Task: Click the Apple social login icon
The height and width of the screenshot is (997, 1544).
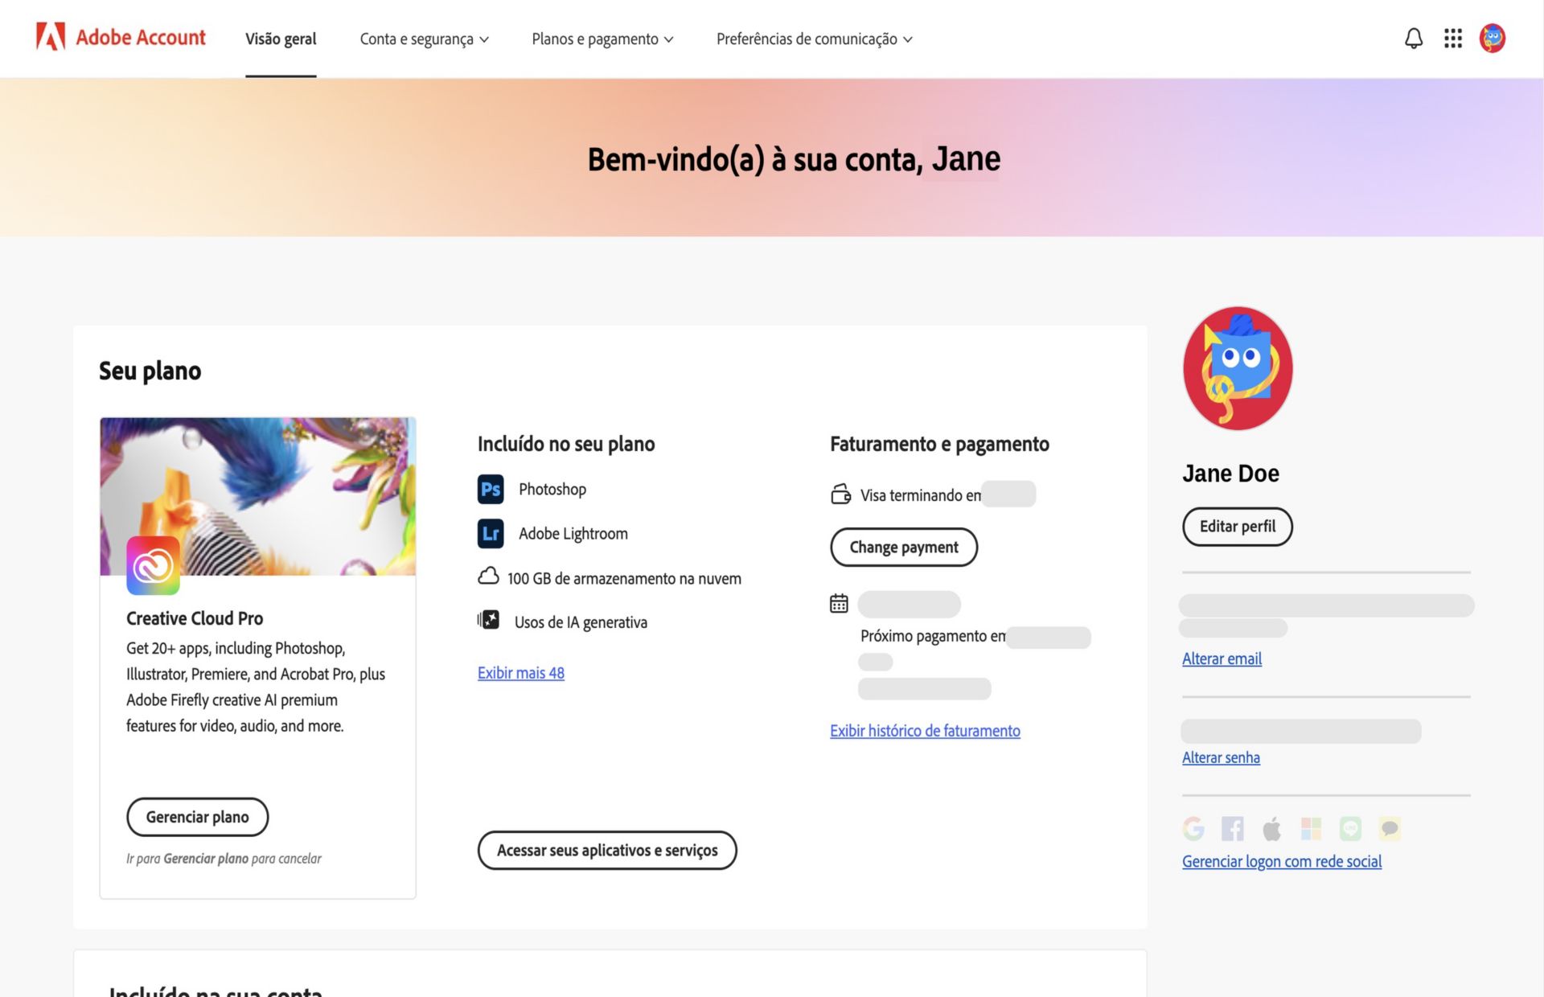Action: (1271, 828)
